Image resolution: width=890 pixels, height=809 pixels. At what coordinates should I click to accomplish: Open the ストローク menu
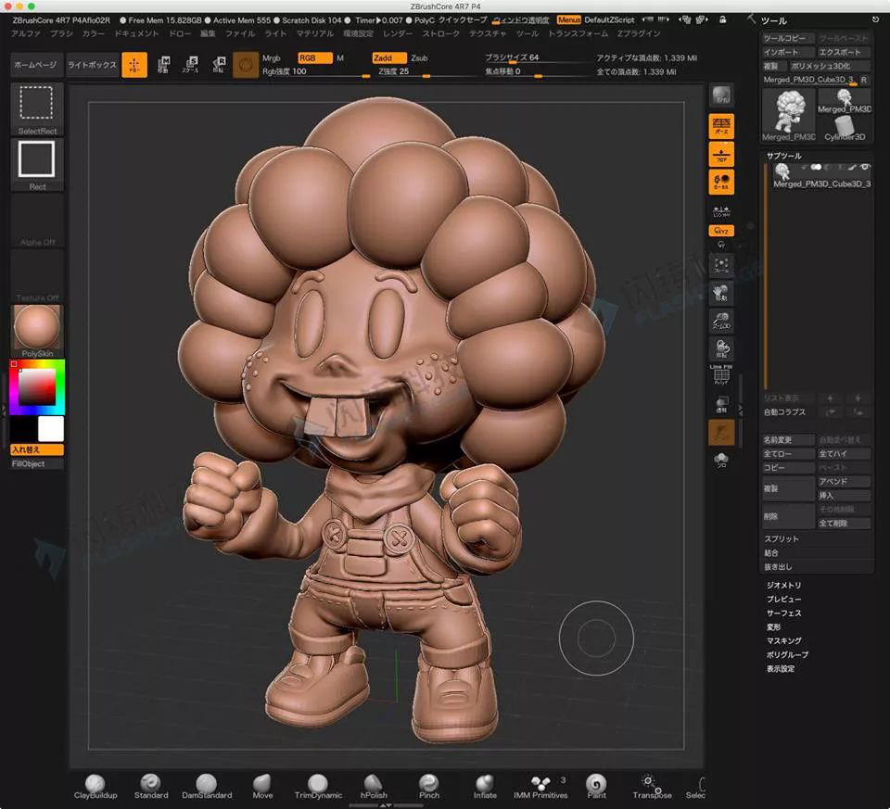tap(441, 34)
